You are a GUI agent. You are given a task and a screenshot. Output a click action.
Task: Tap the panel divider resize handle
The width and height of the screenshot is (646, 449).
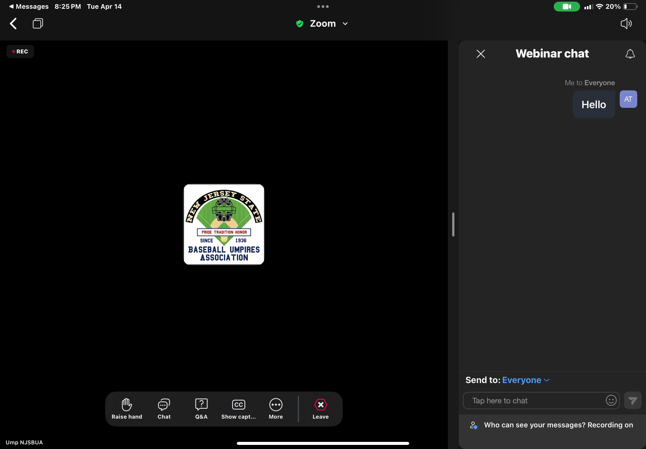click(453, 225)
